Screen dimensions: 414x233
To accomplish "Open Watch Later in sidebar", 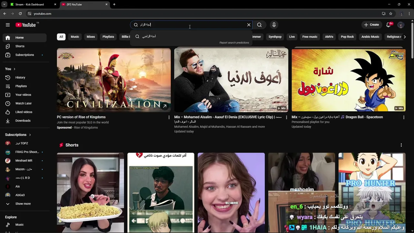I will pos(25,104).
